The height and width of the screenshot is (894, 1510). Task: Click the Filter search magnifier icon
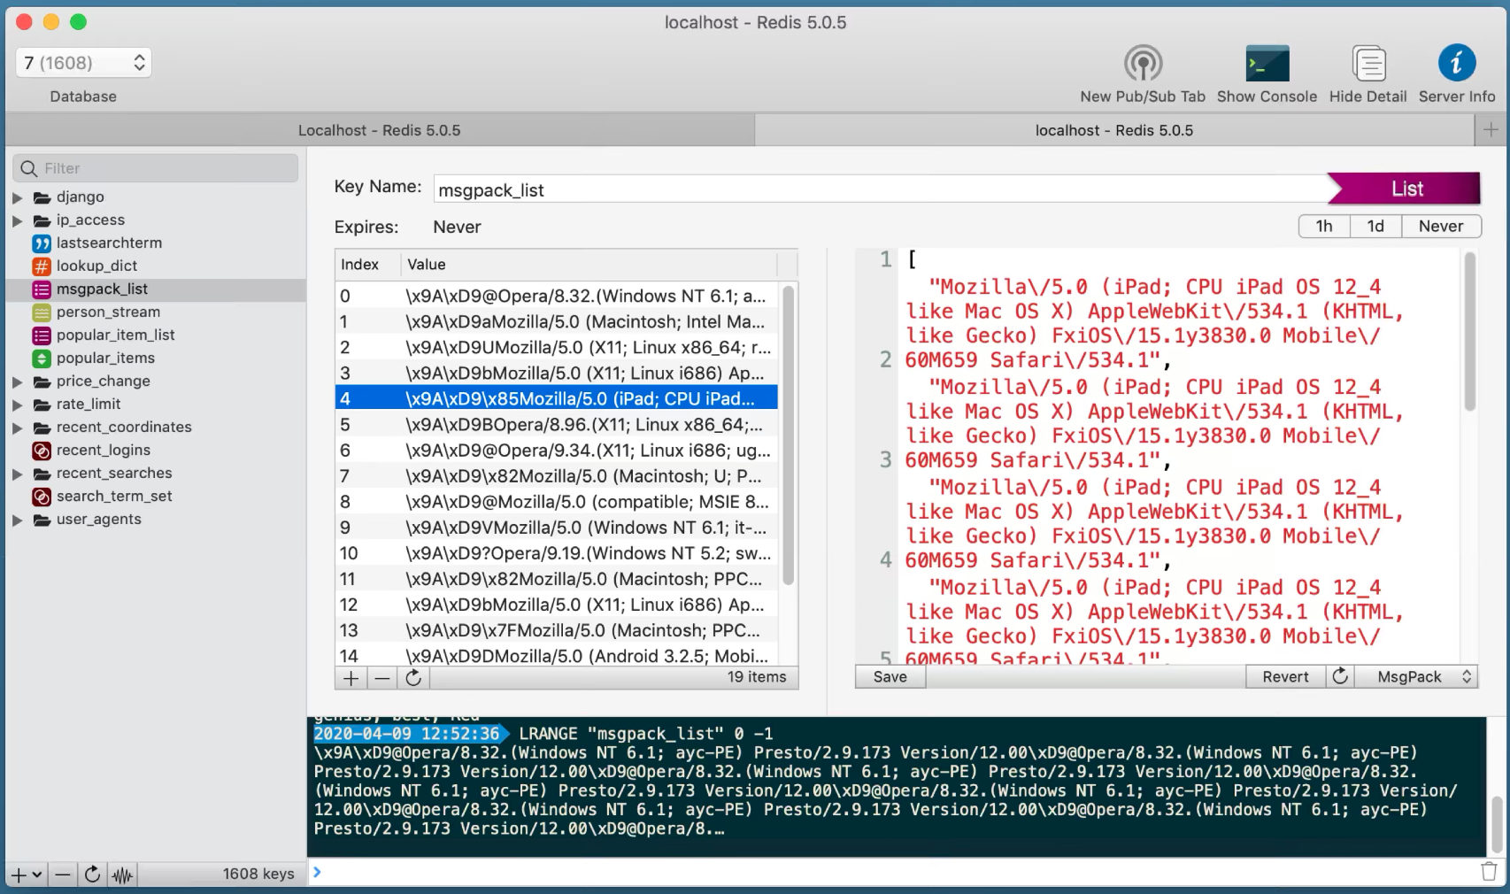pos(29,168)
